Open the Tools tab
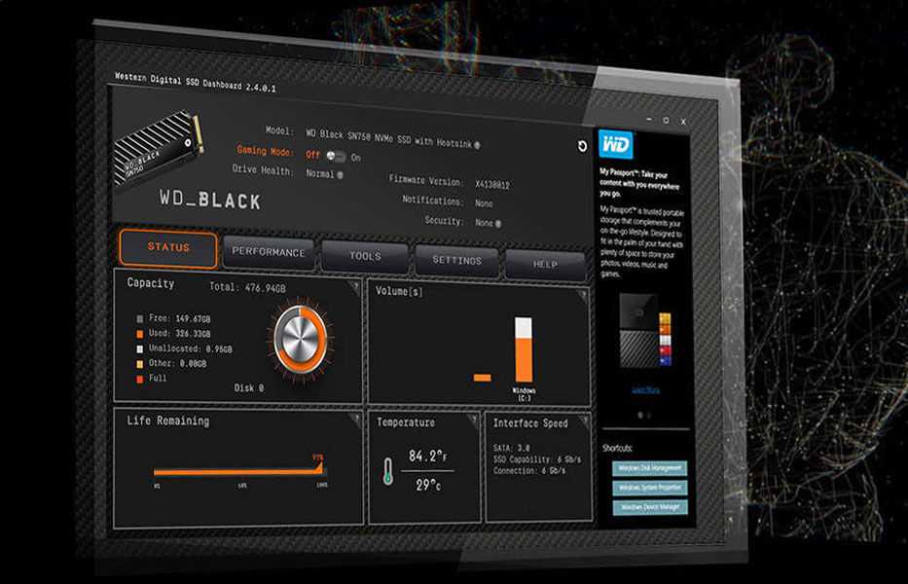Image resolution: width=908 pixels, height=584 pixels. pos(365,257)
